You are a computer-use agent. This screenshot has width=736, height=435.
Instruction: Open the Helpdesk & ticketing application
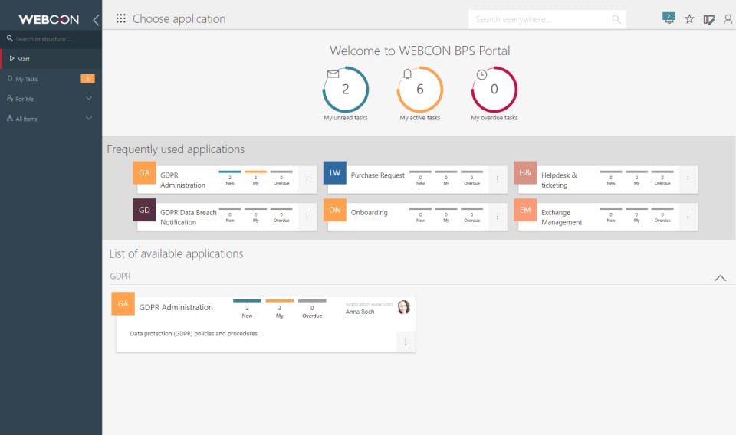click(x=559, y=180)
